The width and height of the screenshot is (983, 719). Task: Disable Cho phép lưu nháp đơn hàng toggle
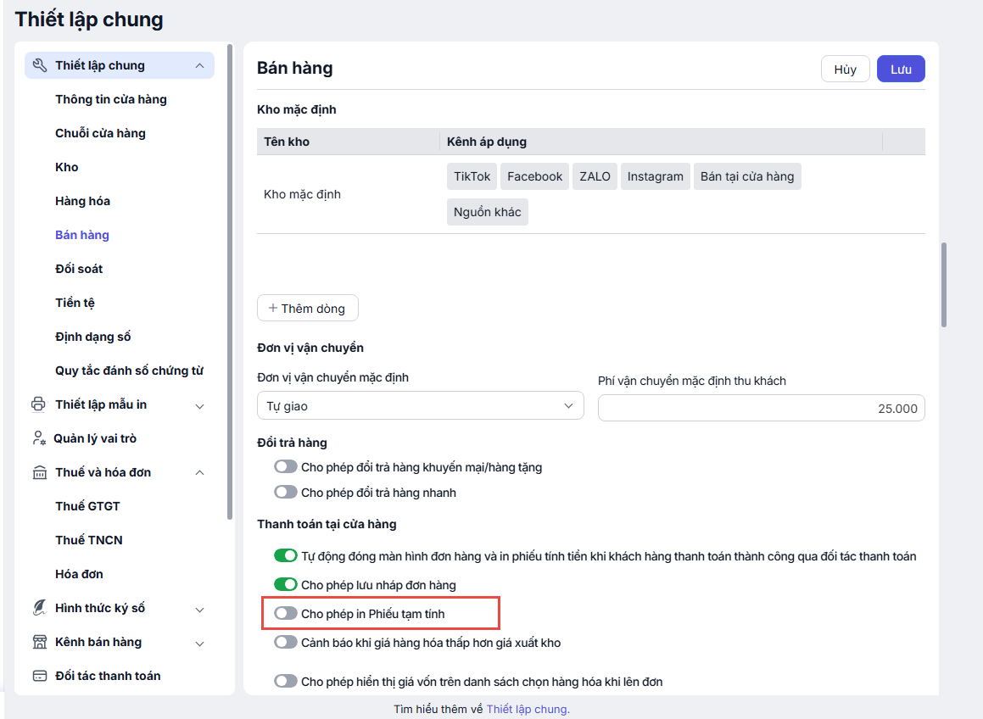[x=286, y=585]
